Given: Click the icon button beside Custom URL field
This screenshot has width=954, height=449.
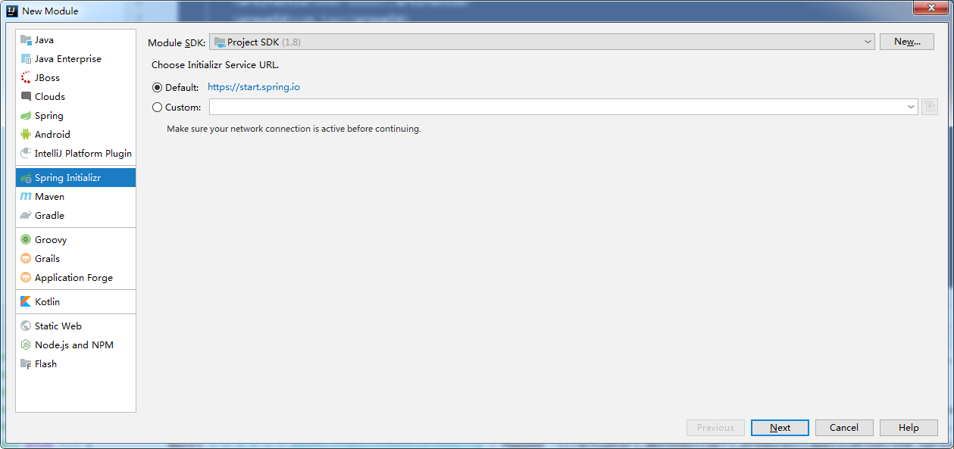Looking at the screenshot, I should pyautogui.click(x=930, y=107).
